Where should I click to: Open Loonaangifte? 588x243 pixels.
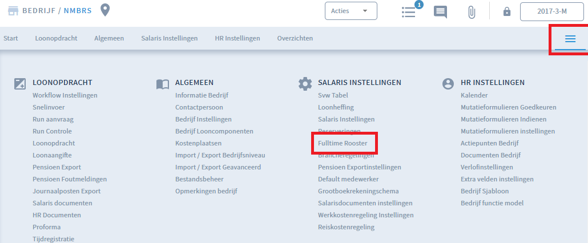(x=52, y=155)
